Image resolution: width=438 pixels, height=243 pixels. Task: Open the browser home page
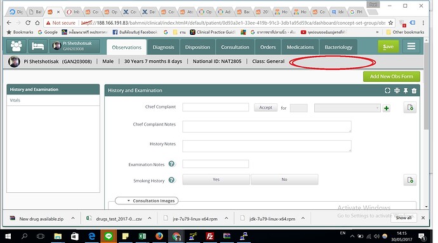pyautogui.click(x=37, y=23)
